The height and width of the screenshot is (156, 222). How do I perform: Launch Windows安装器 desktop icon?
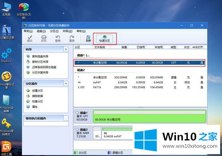click(x=6, y=103)
